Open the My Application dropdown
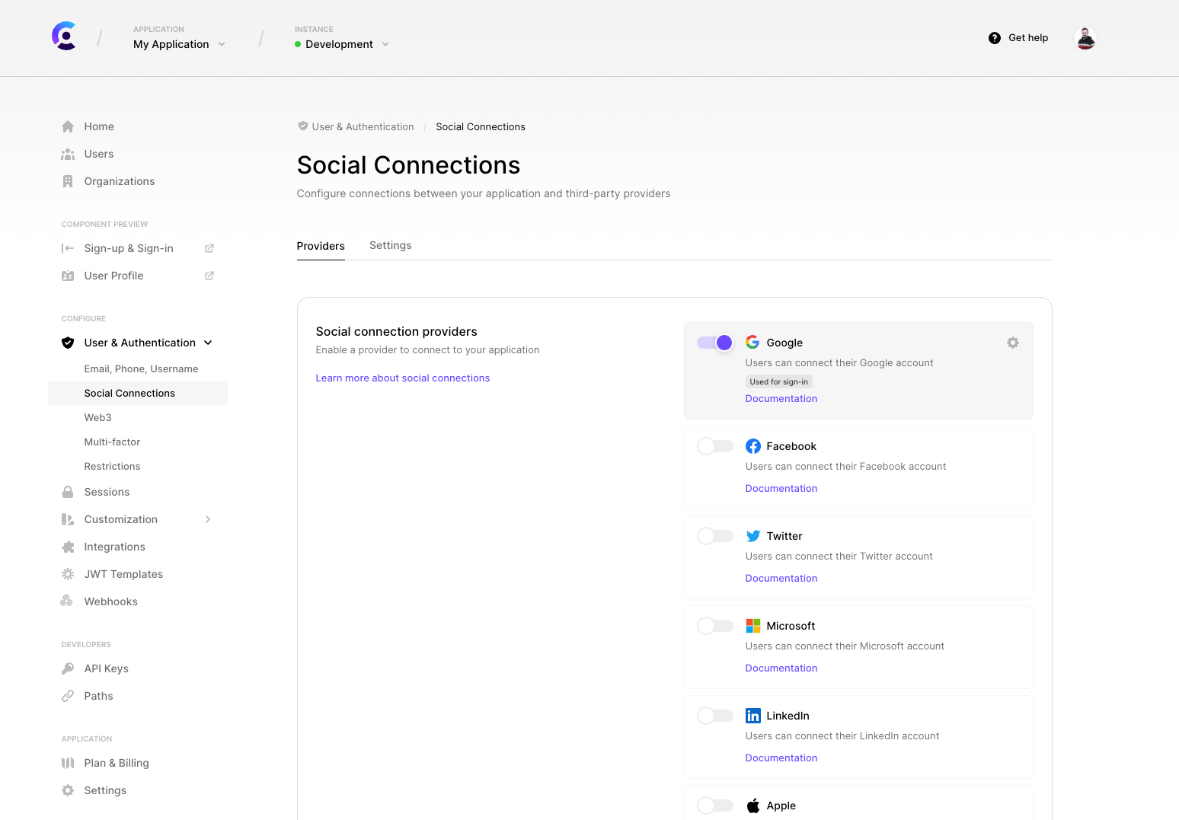 [179, 44]
